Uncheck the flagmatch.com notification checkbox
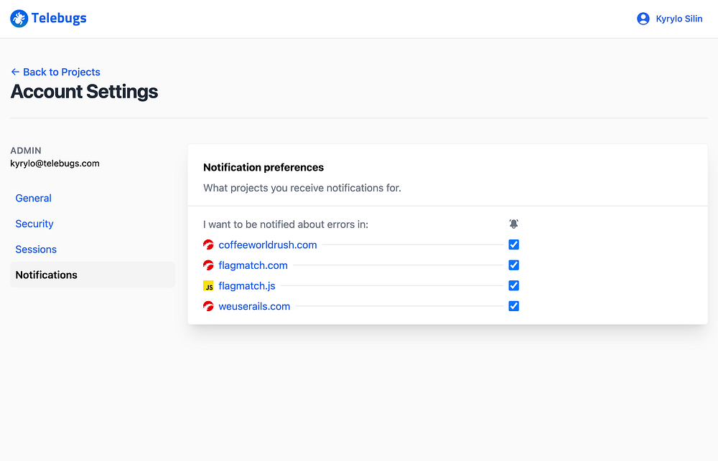 (513, 265)
